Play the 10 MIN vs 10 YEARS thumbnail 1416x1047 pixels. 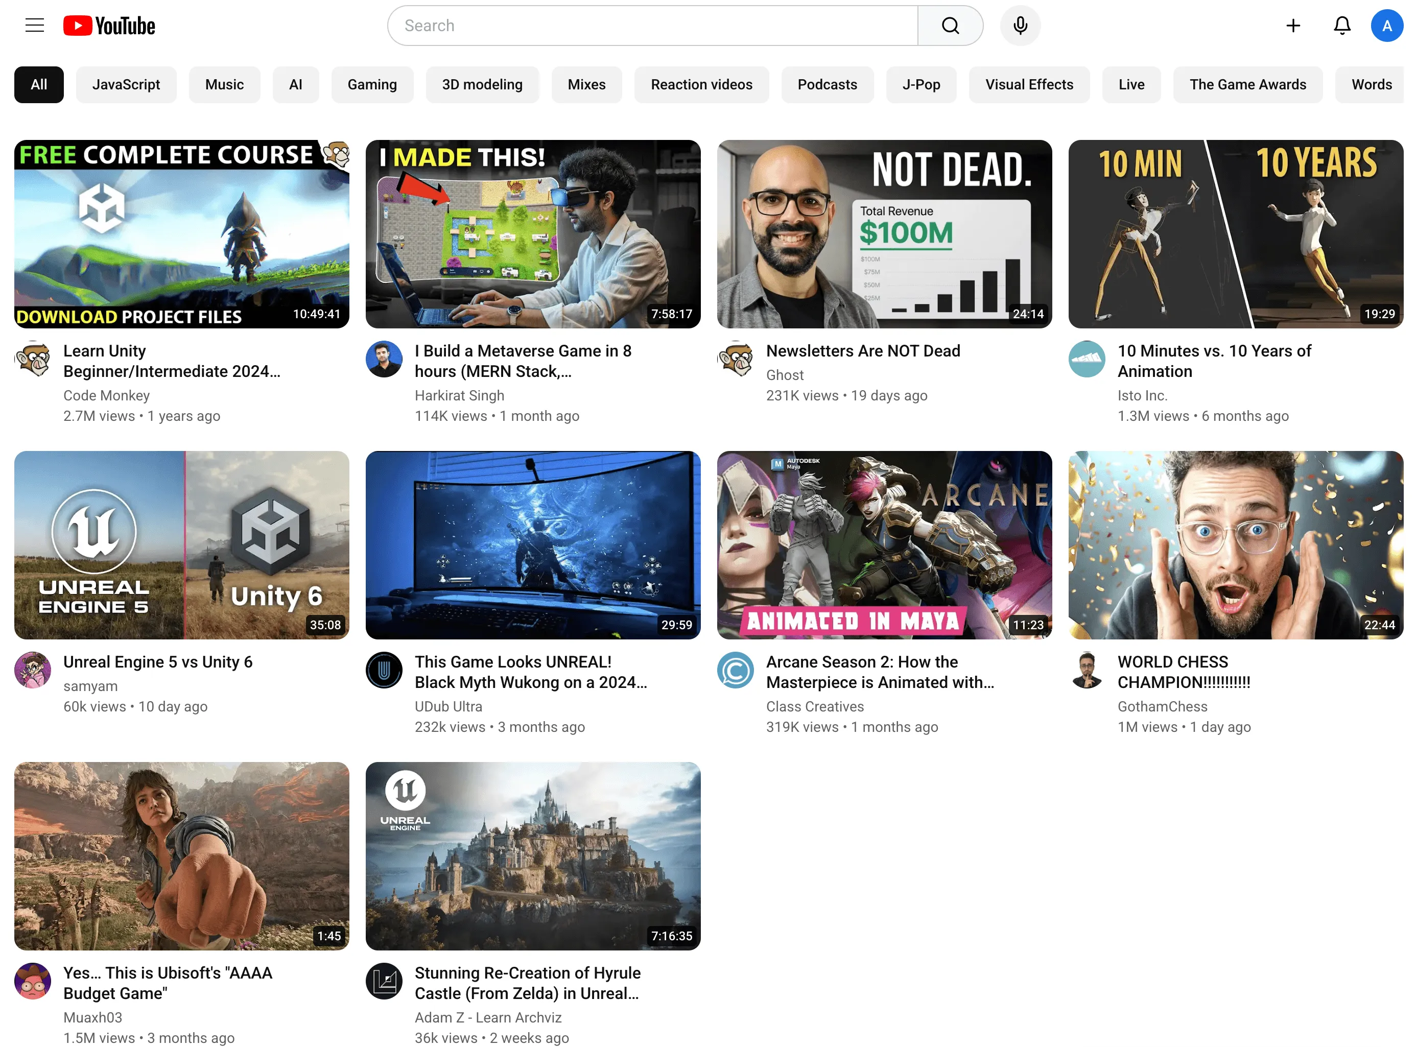pos(1236,234)
